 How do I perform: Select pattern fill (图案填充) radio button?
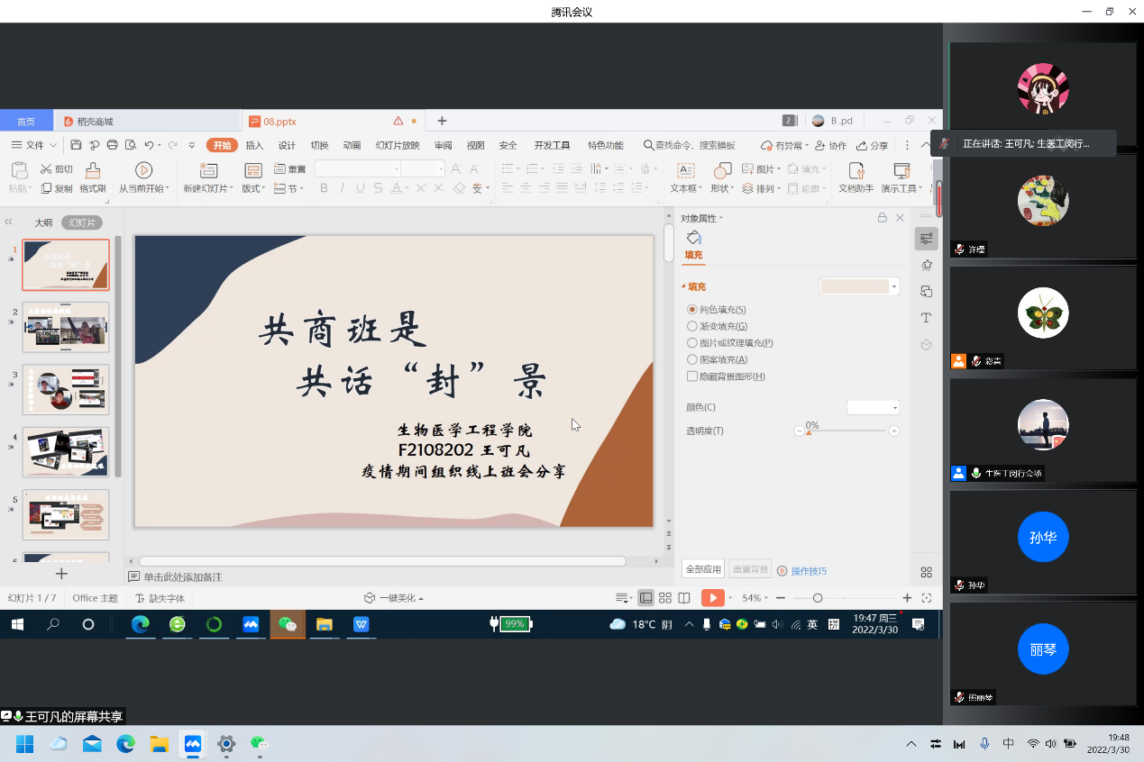point(692,359)
